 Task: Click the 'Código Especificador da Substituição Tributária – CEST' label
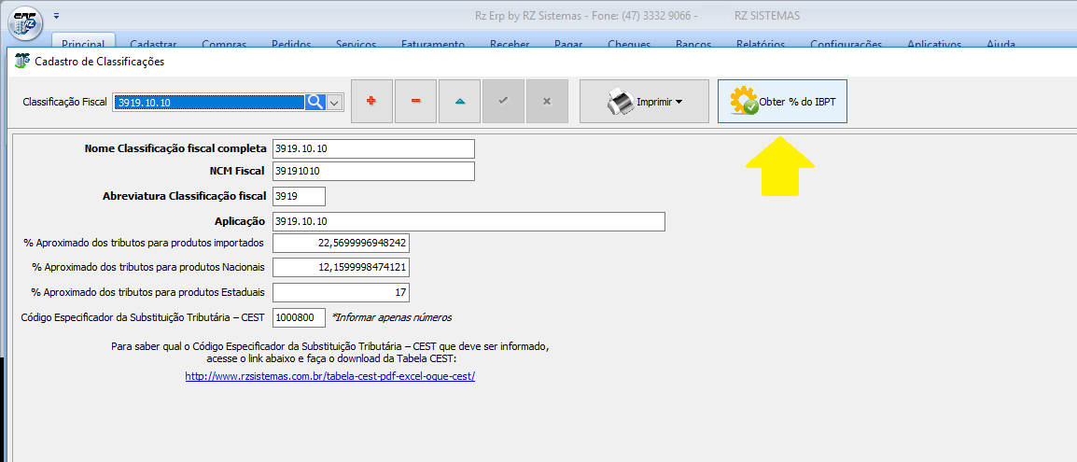click(x=144, y=317)
